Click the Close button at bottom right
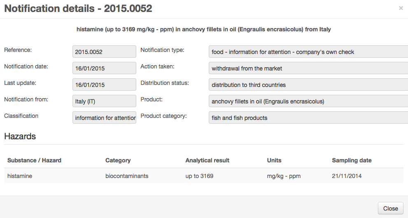Image resolution: width=408 pixels, height=218 pixels. [390, 208]
